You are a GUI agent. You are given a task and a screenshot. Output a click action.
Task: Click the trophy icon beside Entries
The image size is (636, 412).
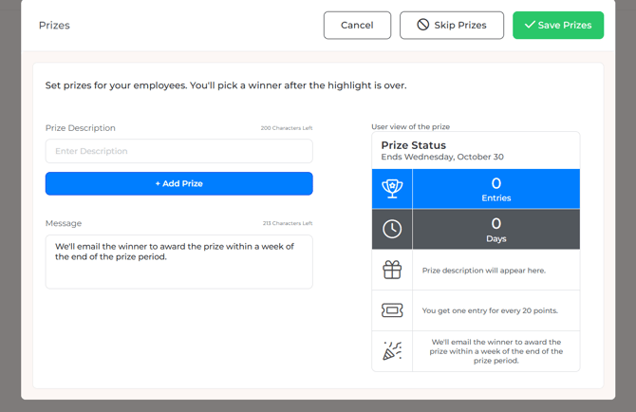pos(392,189)
